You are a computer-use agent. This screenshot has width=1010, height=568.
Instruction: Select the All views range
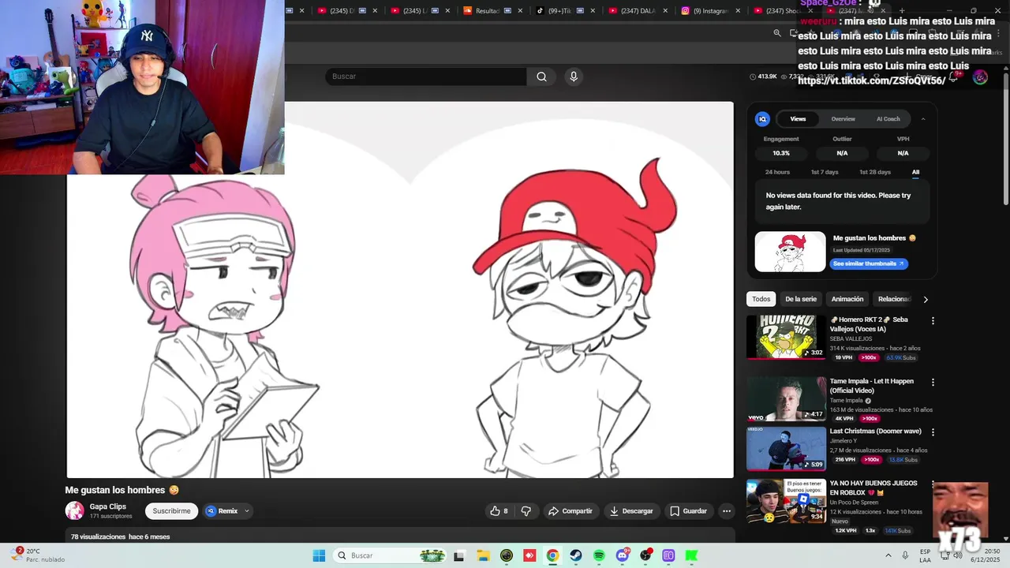point(915,172)
